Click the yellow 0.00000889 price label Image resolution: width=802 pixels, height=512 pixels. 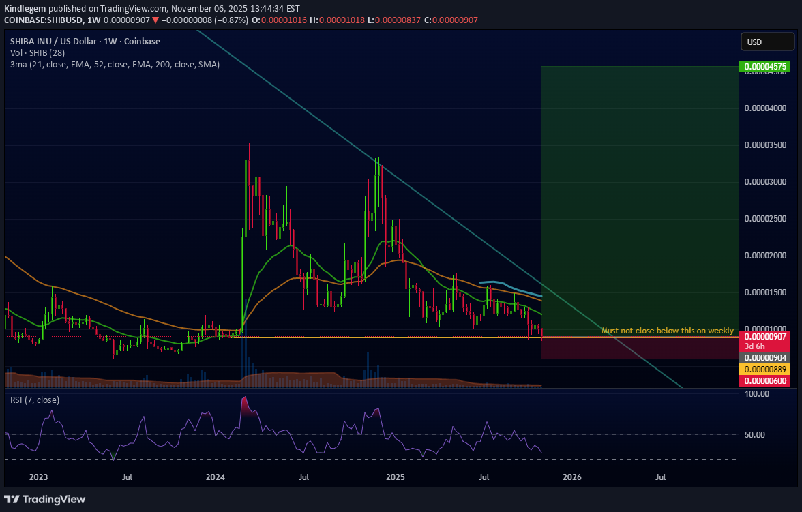coord(765,369)
